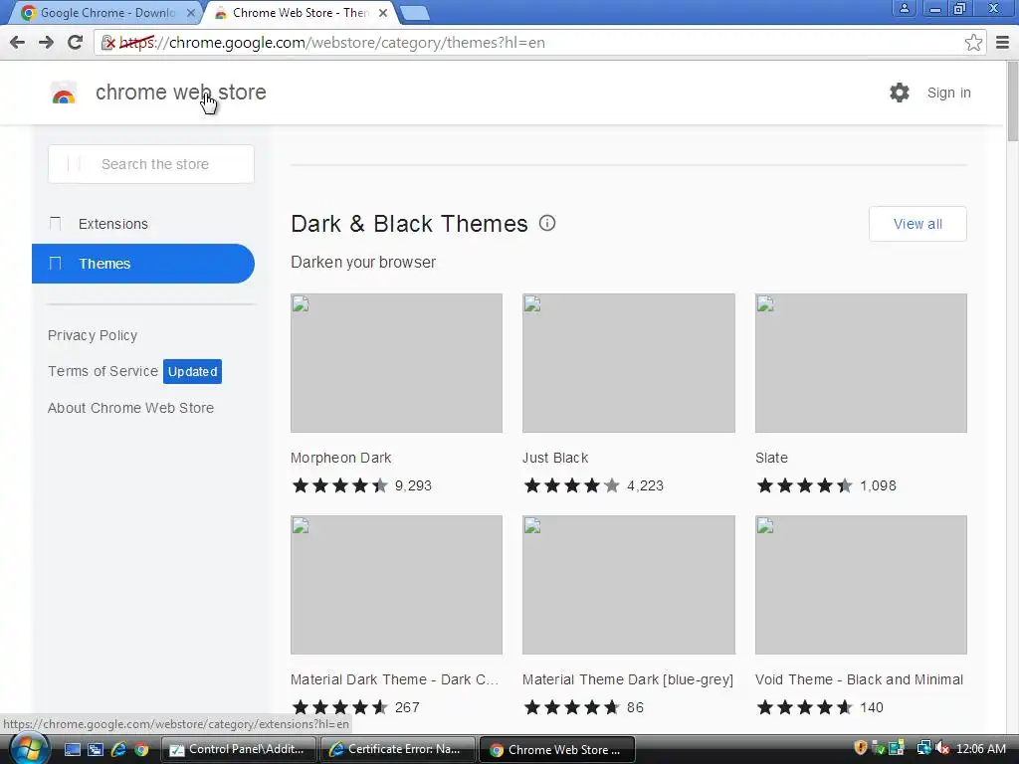1019x764 pixels.
Task: Click the 12:06 AM taskbar clock
Action: [x=980, y=749]
